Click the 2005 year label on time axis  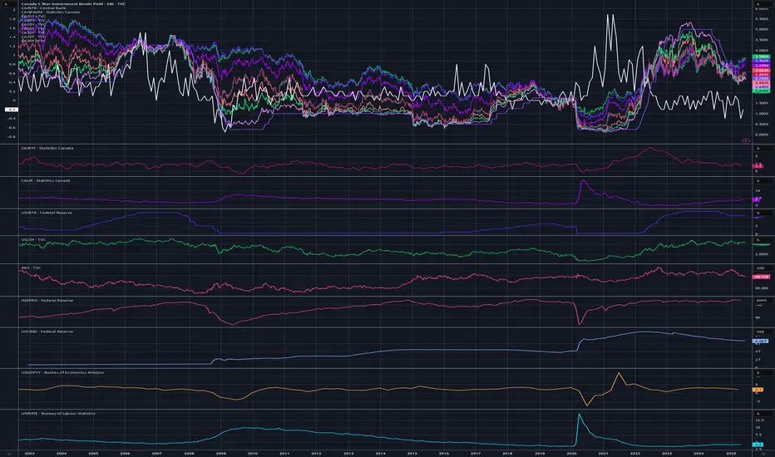coord(93,453)
